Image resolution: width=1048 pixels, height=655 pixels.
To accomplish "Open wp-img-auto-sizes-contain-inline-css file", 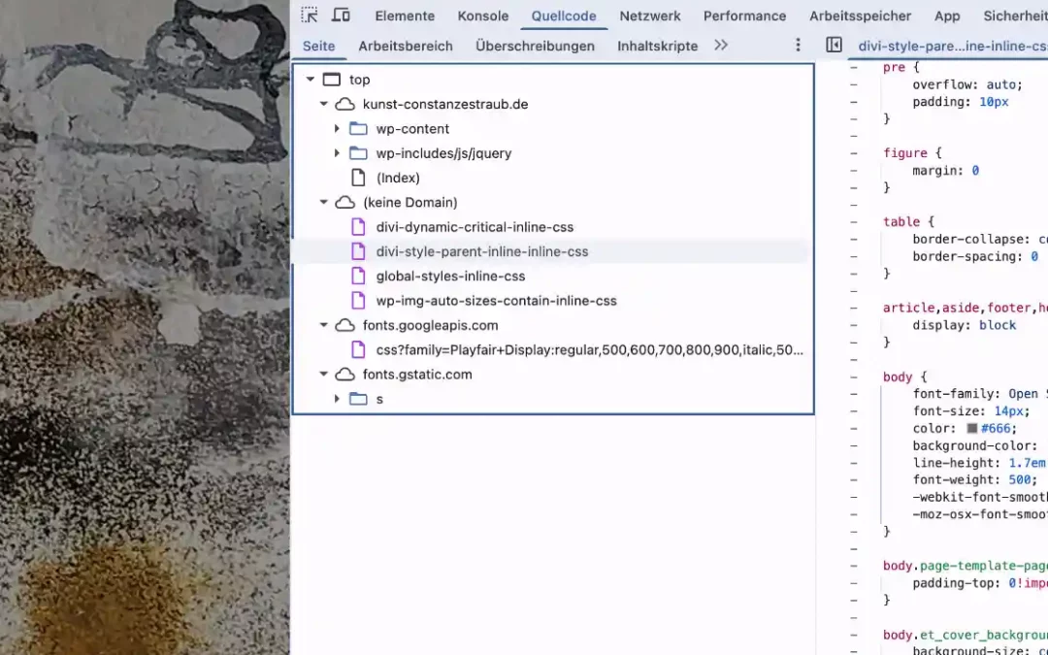I will [x=496, y=301].
